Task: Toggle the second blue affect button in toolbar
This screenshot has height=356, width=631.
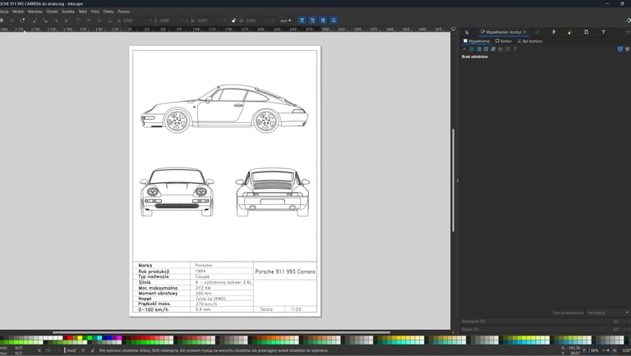Action: point(313,20)
